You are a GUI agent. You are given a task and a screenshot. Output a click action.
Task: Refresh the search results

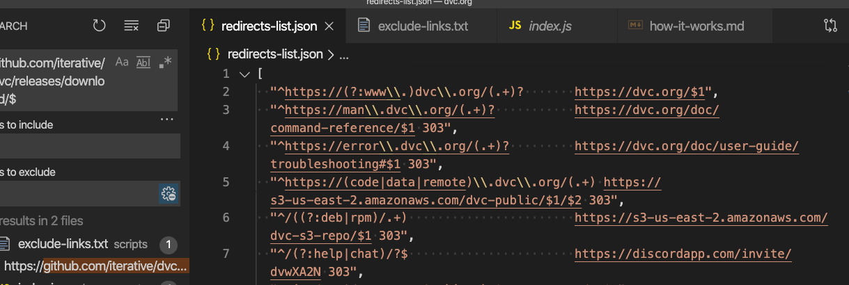coord(99,26)
